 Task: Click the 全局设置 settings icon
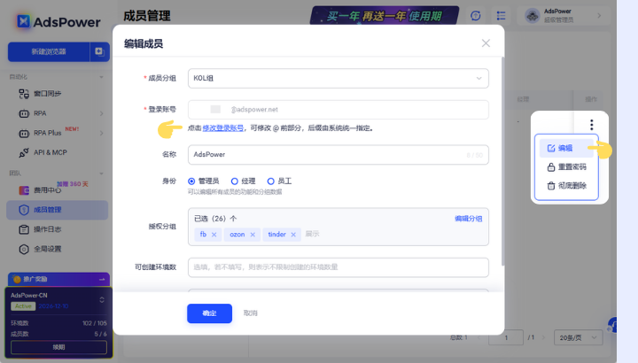[24, 249]
